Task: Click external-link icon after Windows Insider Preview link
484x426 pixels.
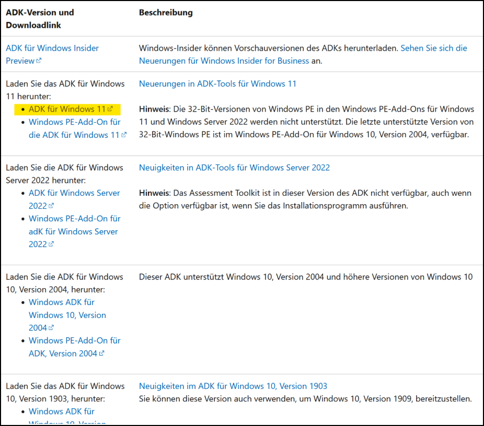Action: (x=39, y=61)
